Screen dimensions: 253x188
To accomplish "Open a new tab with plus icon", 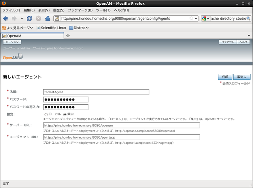I will 68,36.
